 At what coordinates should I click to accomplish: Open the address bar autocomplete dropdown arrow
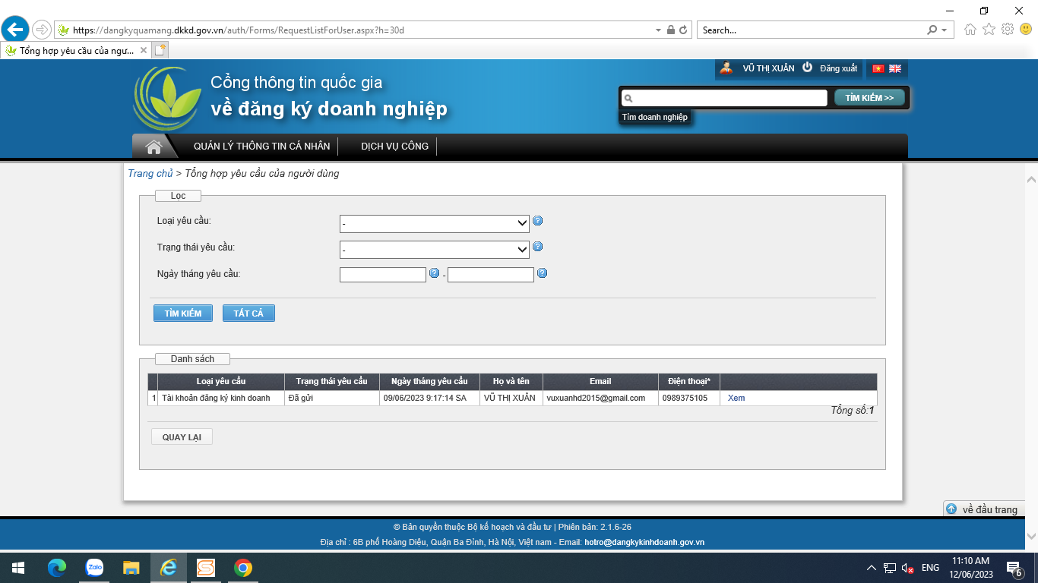point(658,30)
